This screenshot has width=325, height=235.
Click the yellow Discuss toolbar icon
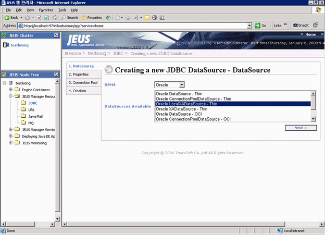point(147,18)
